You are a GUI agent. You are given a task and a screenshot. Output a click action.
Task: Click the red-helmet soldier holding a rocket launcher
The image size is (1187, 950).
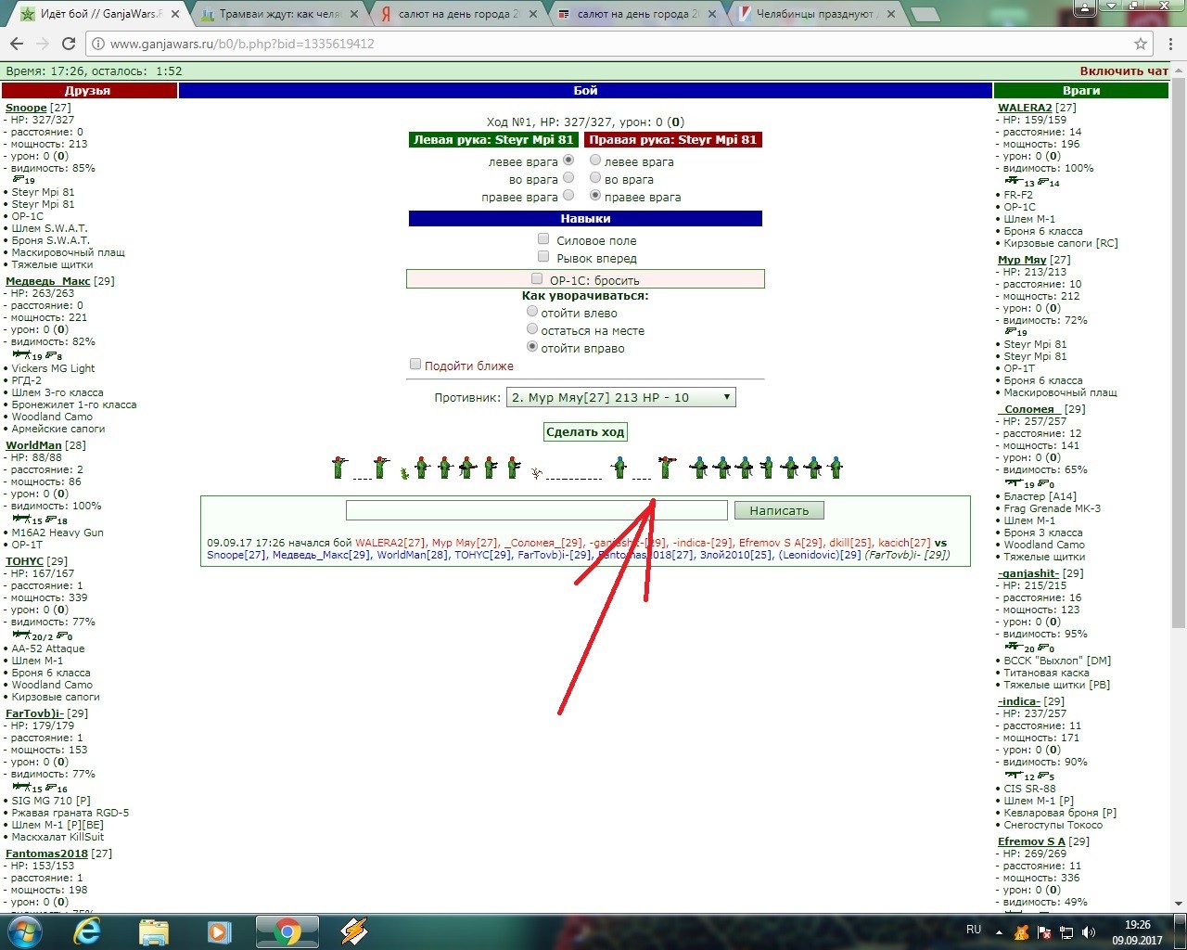pos(666,467)
